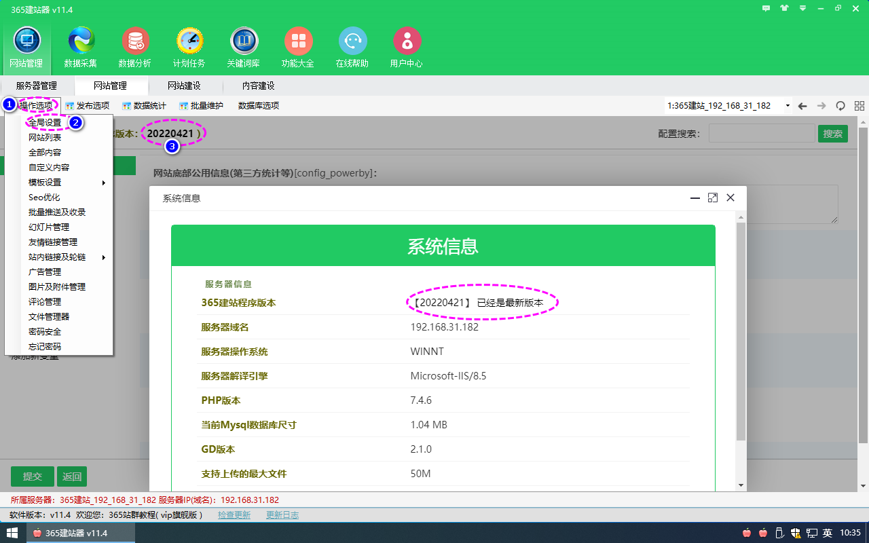The width and height of the screenshot is (869, 543).
Task: Select 图片及附件管理 from the menu
Action: point(58,286)
